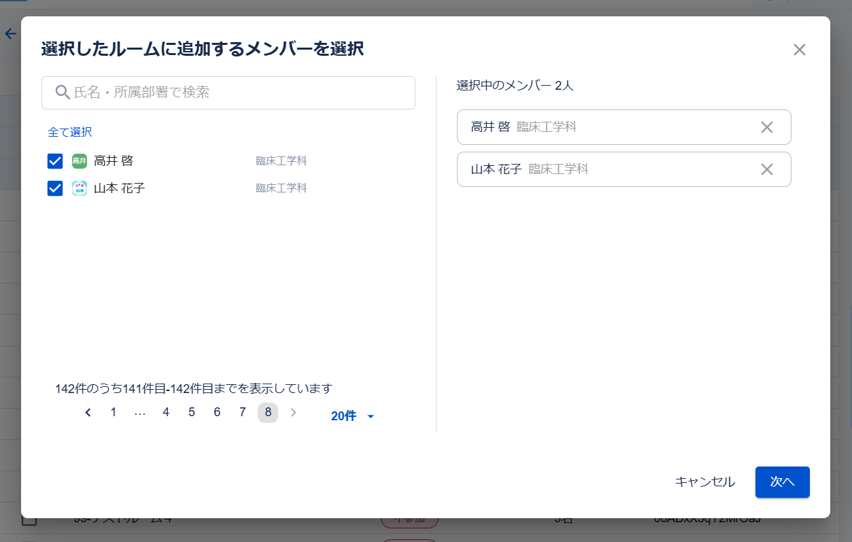The width and height of the screenshot is (852, 542).
Task: Click the キャンセル button
Action: point(704,482)
